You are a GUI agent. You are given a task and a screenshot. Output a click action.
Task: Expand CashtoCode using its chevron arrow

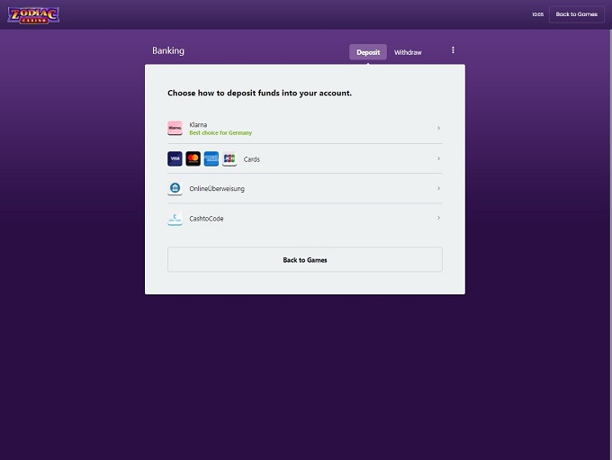tap(438, 219)
